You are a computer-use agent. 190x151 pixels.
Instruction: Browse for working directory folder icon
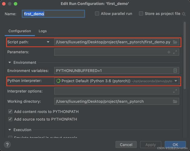[x=175, y=101]
